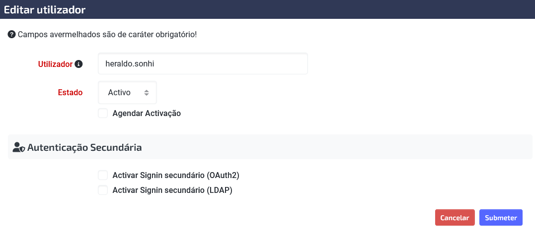Click the dark header bar of the dialog
The image size is (535, 242).
(x=267, y=9)
